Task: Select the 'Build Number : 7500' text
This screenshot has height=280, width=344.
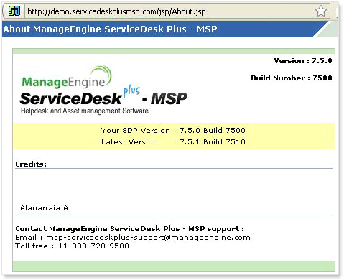Action: [x=292, y=78]
